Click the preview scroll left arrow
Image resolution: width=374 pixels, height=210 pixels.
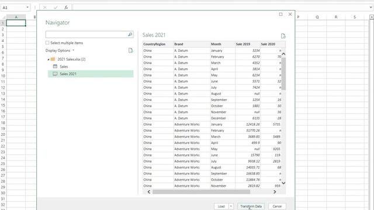pos(149,192)
